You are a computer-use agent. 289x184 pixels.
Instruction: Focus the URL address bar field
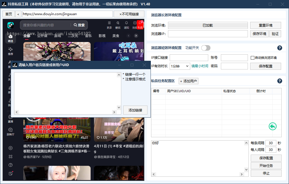[x=68, y=14]
